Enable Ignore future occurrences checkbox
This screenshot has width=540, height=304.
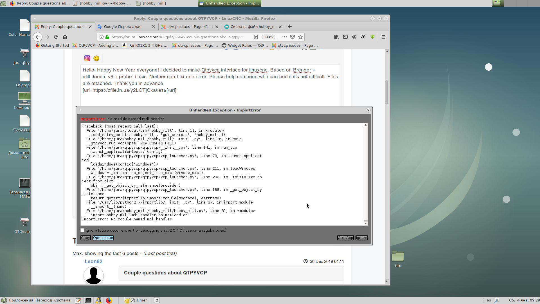[x=82, y=230]
